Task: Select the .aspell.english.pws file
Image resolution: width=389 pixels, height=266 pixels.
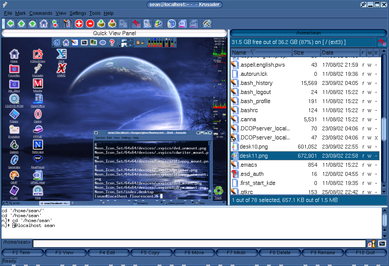Action: tap(305, 65)
